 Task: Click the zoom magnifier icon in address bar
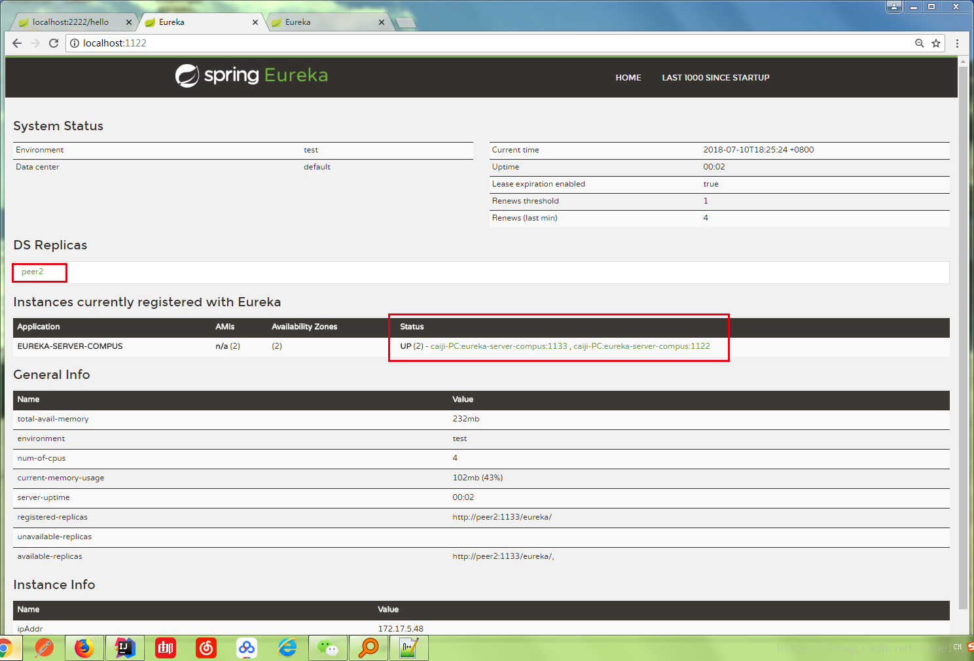919,43
